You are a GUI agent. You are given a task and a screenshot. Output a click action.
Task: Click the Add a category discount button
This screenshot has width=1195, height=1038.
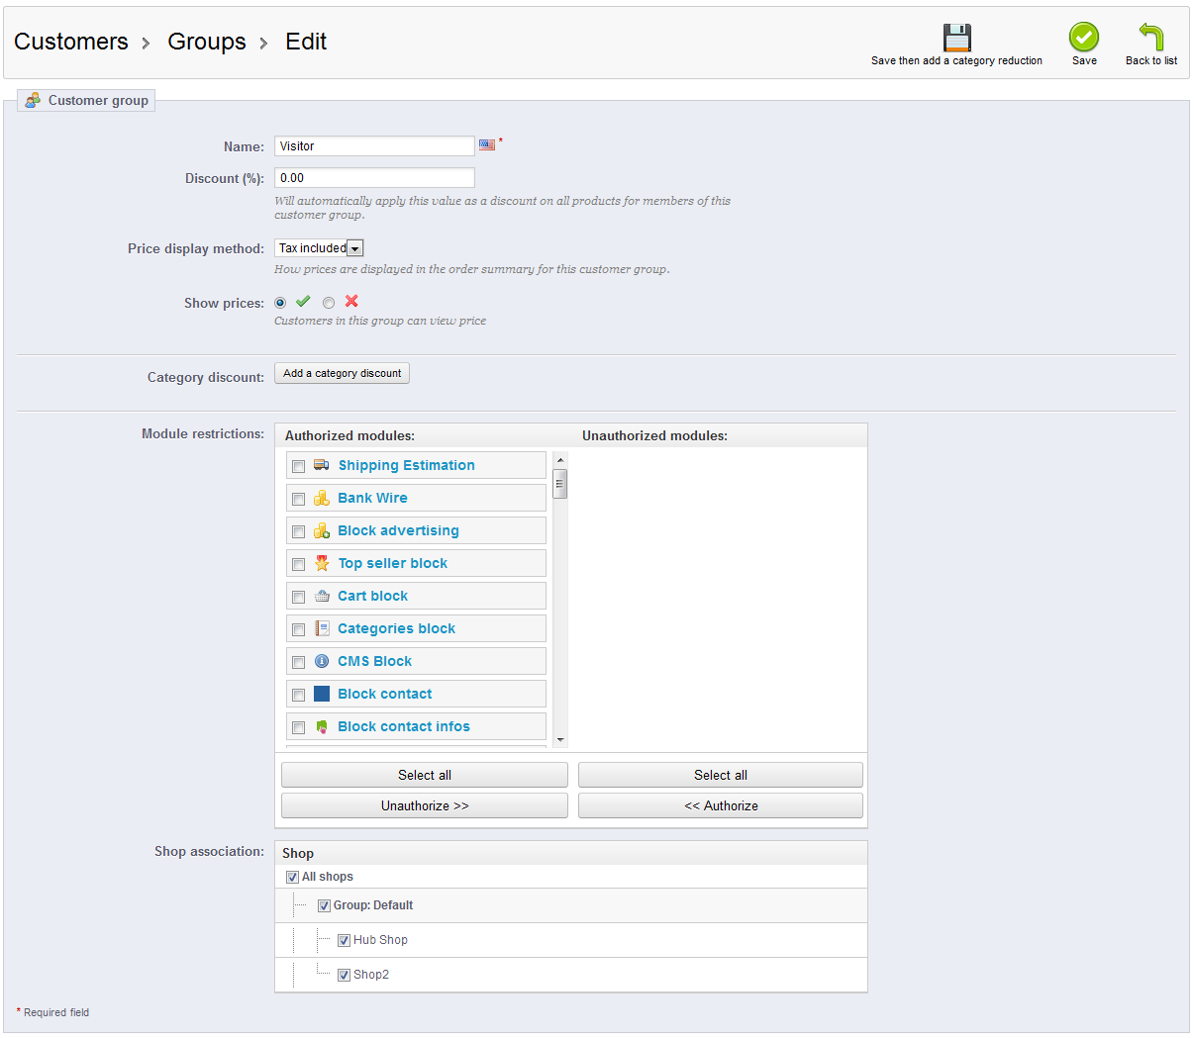pos(342,373)
